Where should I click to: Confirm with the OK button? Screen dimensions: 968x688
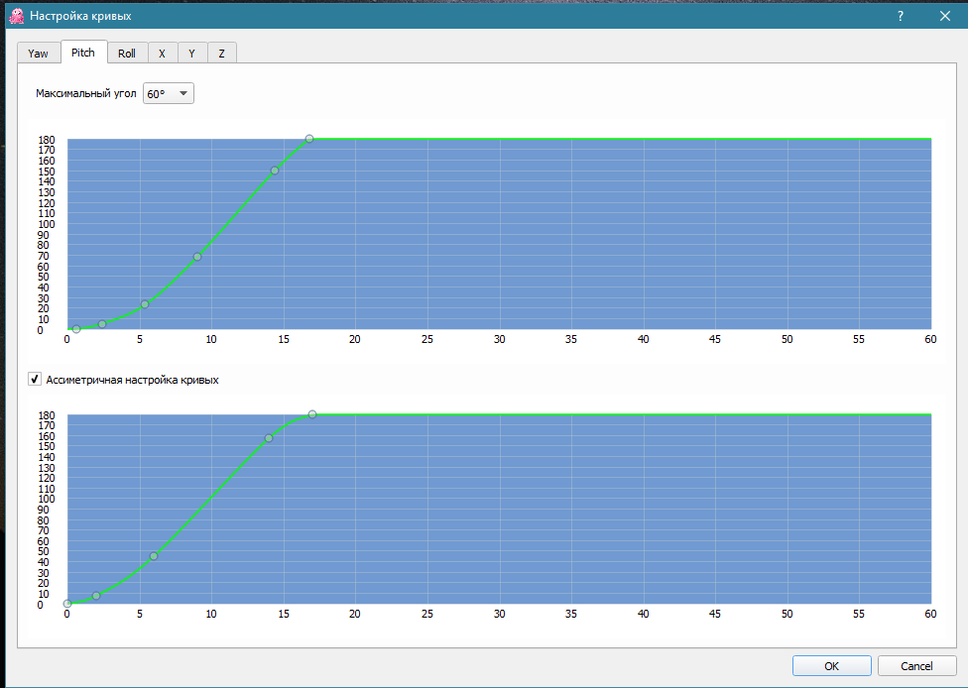point(831,666)
